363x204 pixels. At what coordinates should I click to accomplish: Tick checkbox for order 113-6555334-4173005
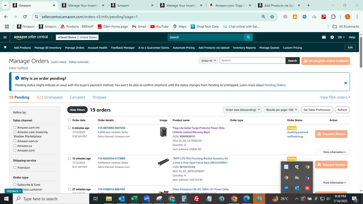tap(69, 158)
